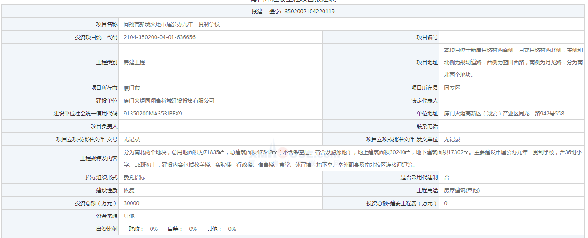This screenshot has height=238, width=588.
Task: Click the 项目负责人 label
Action: click(104, 127)
